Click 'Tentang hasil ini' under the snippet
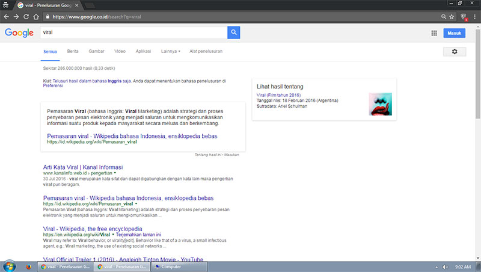This screenshot has height=272, width=481. coord(207,155)
